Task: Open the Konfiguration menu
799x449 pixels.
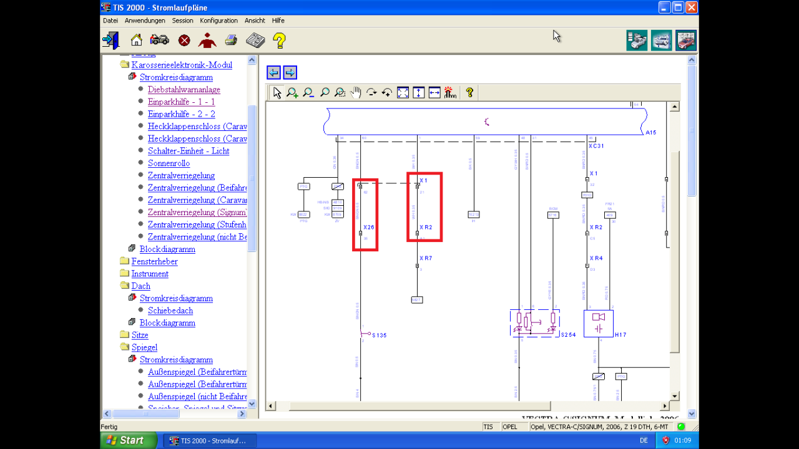Action: tap(219, 20)
